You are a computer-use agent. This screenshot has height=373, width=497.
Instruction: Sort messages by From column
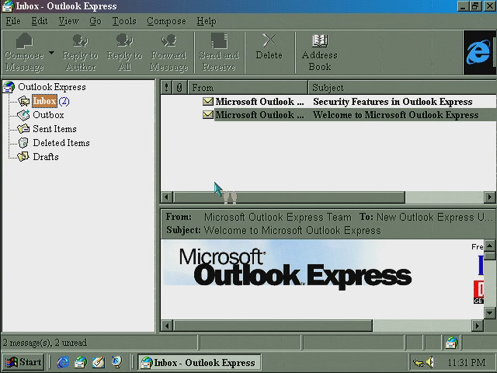(x=248, y=88)
